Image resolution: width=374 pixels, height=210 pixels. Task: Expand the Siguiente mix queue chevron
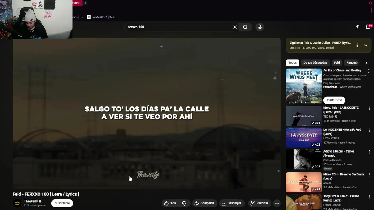click(x=366, y=45)
